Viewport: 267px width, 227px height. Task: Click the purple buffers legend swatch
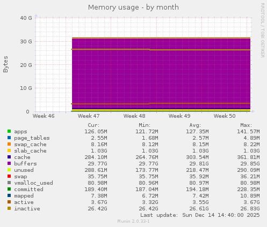9,163
